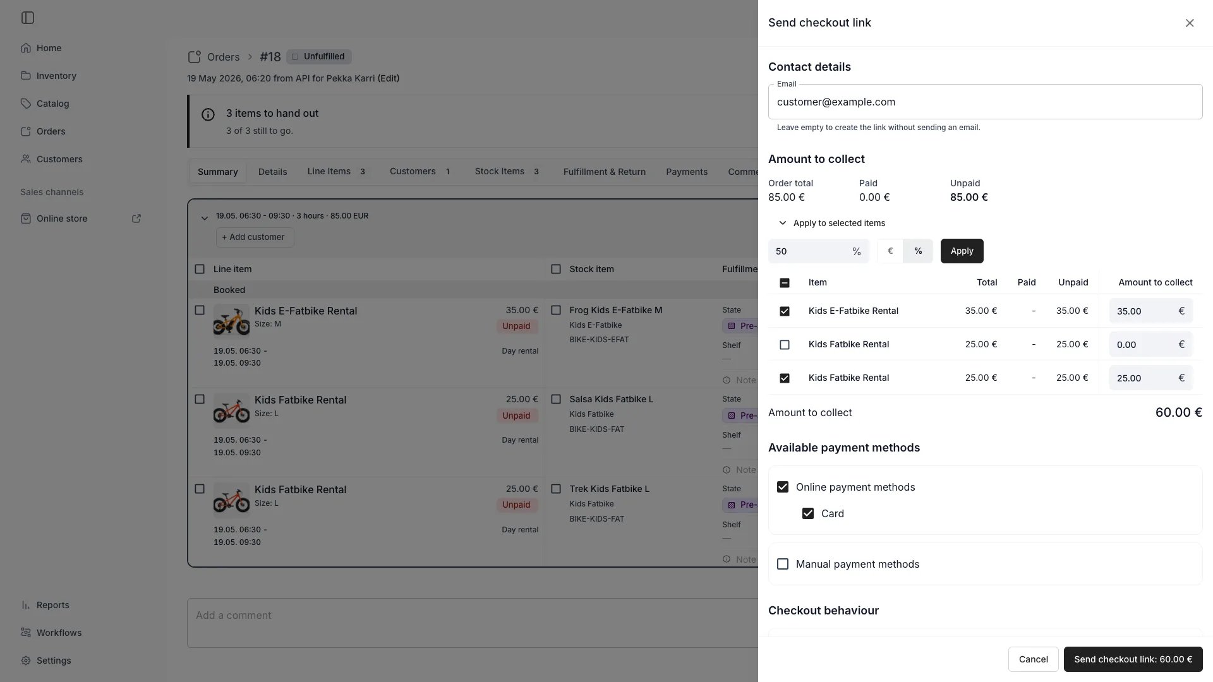Open the Details tab
The width and height of the screenshot is (1213, 682).
point(272,172)
